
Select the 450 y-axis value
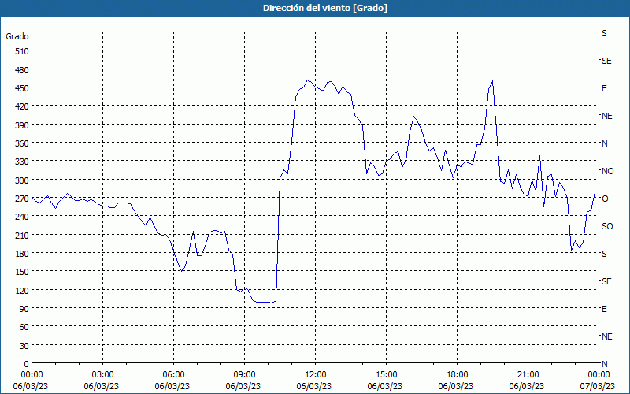22,88
